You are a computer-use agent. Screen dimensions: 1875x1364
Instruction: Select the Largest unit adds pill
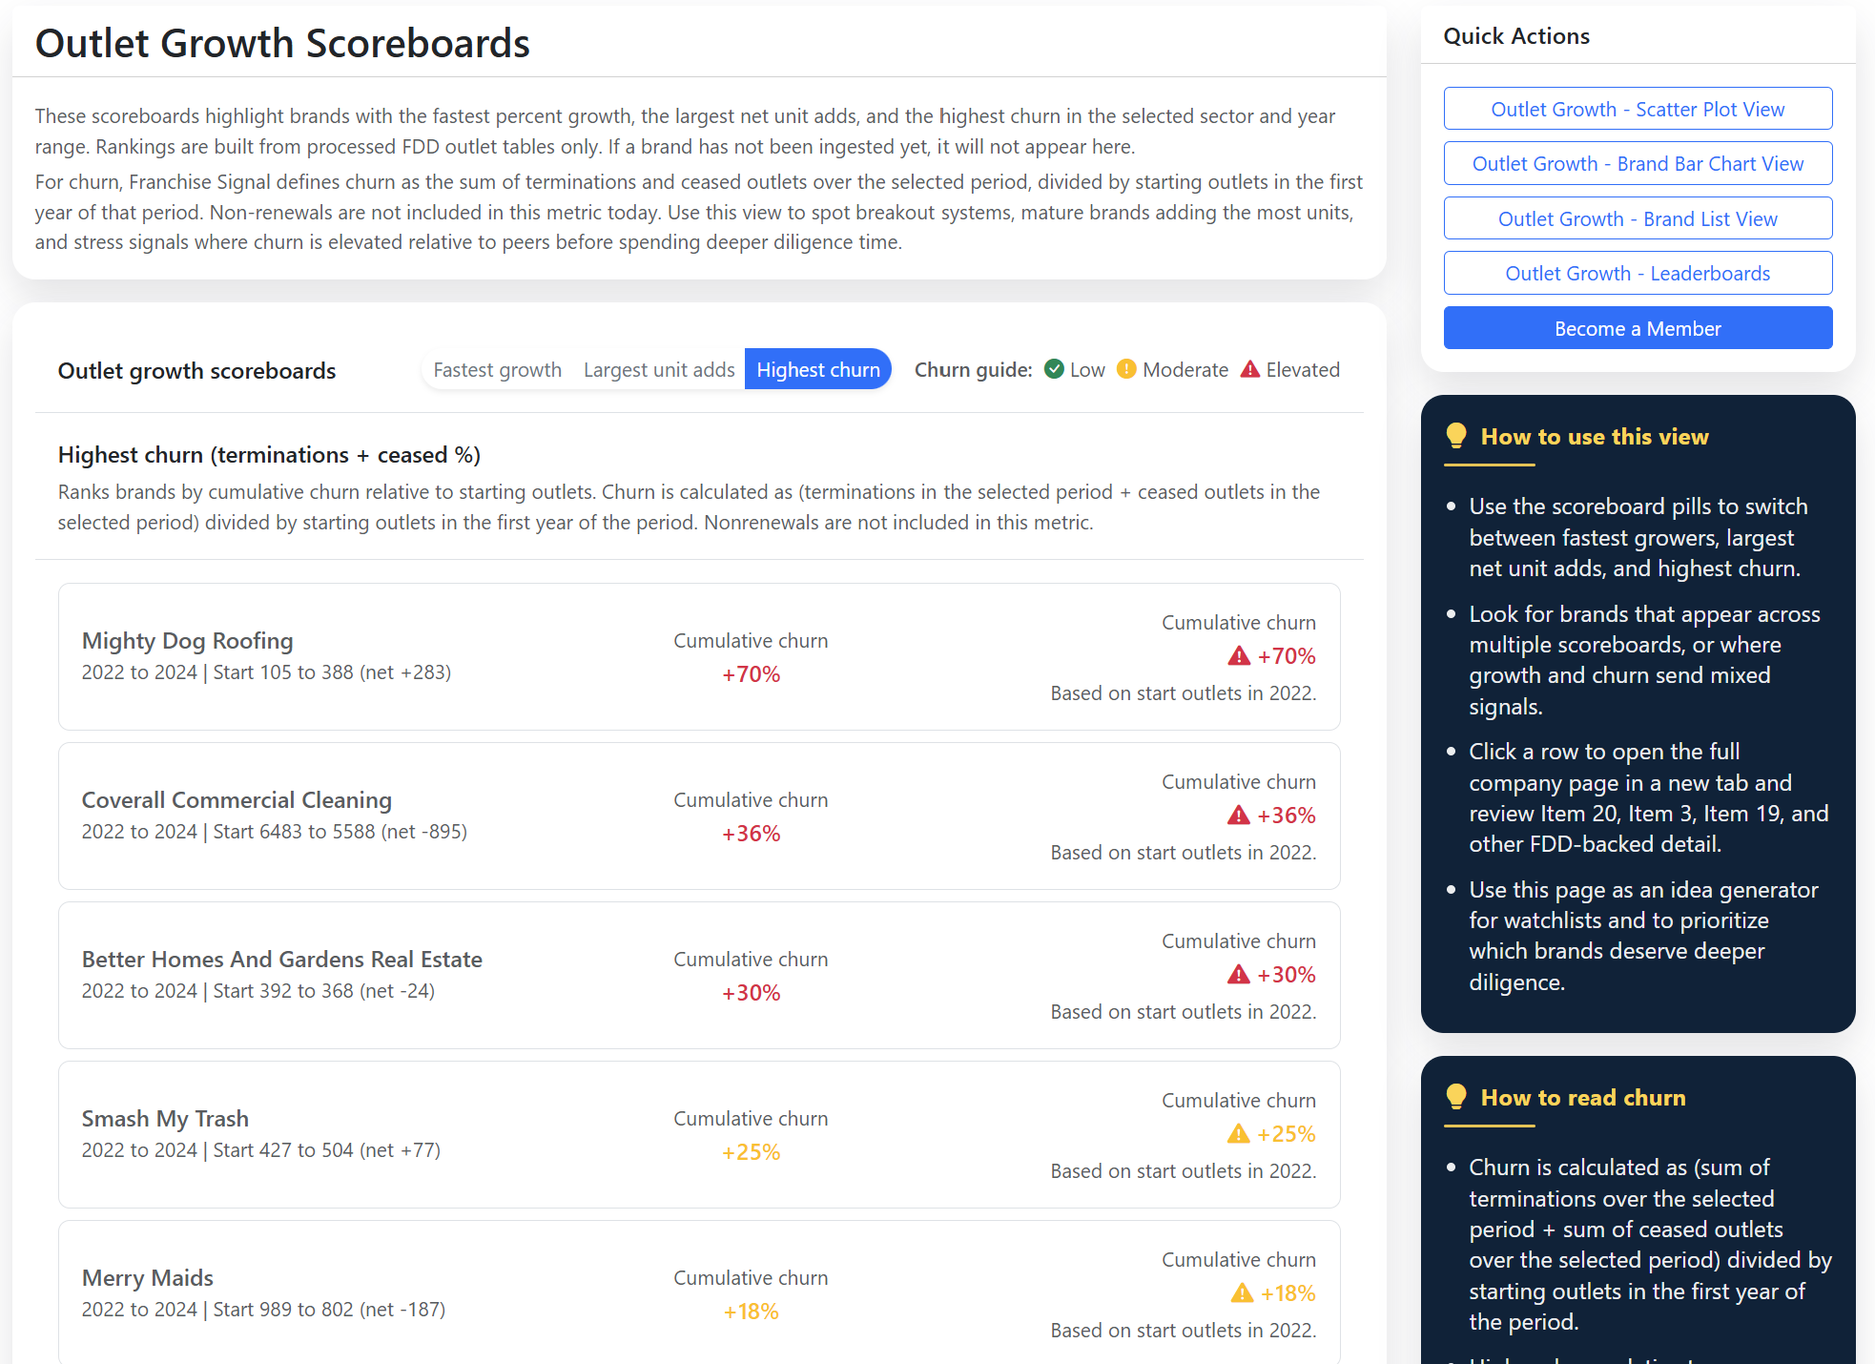[x=659, y=370]
